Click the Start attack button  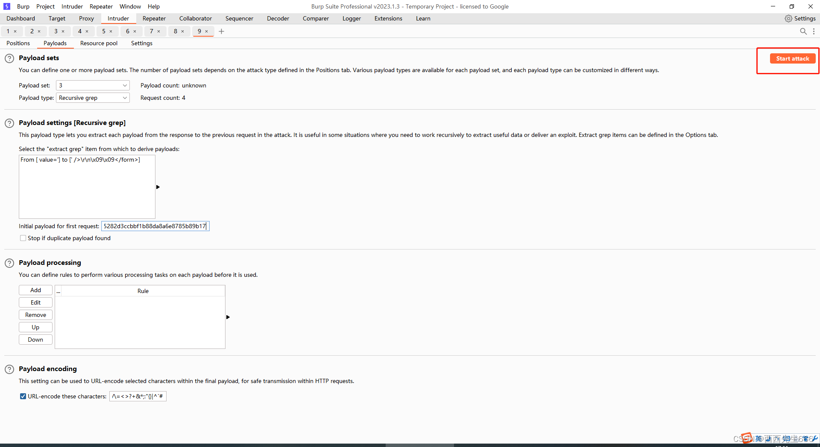point(793,58)
